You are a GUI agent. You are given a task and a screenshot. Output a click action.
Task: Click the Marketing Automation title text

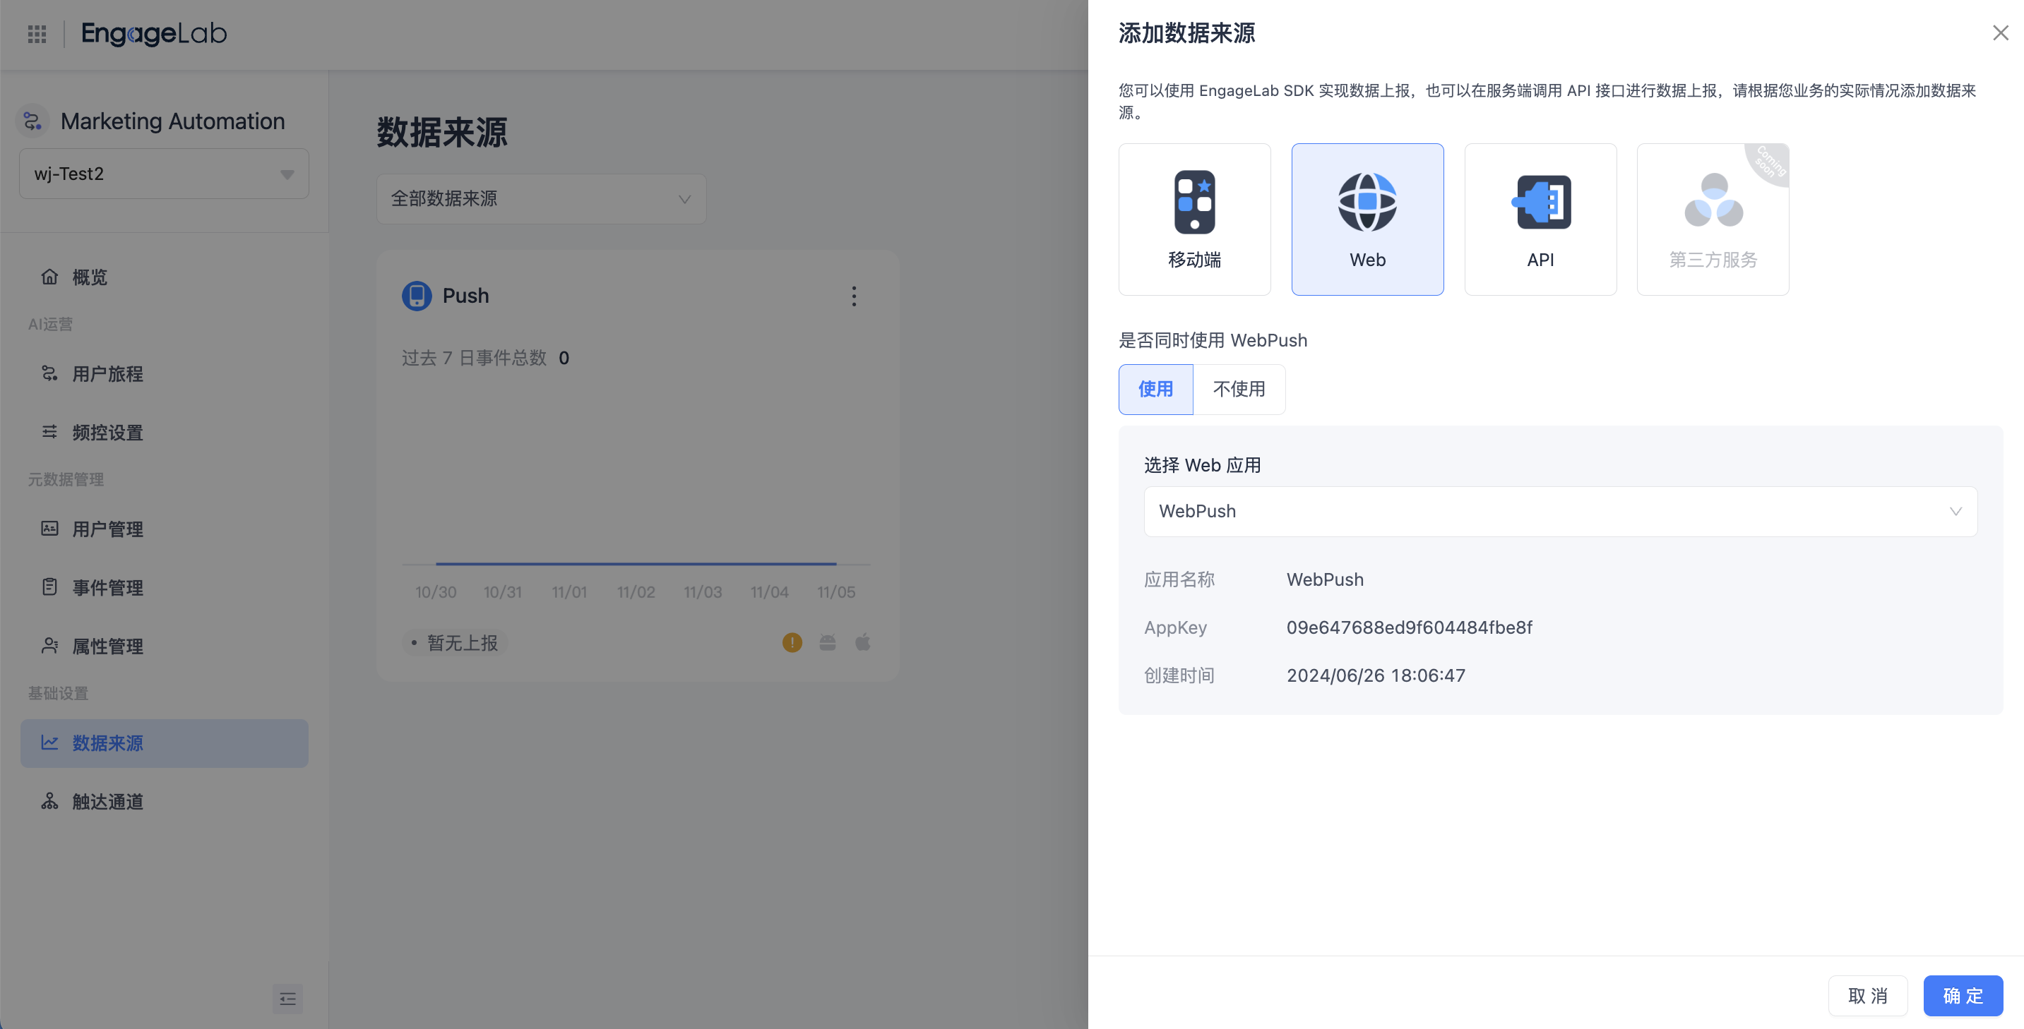[173, 121]
